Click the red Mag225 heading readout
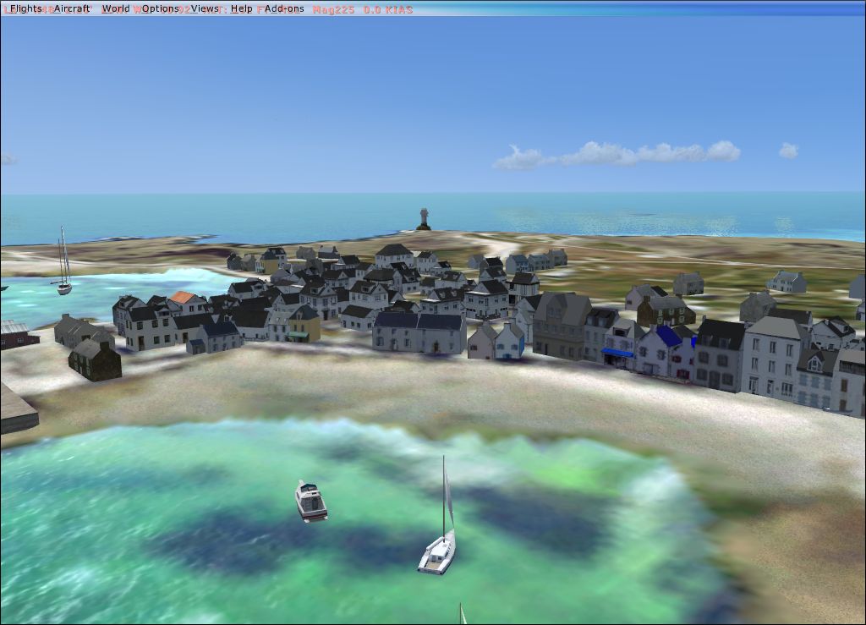This screenshot has width=866, height=625. [x=333, y=9]
